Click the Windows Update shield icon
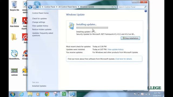The height and width of the screenshot is (97, 173). (71, 26)
